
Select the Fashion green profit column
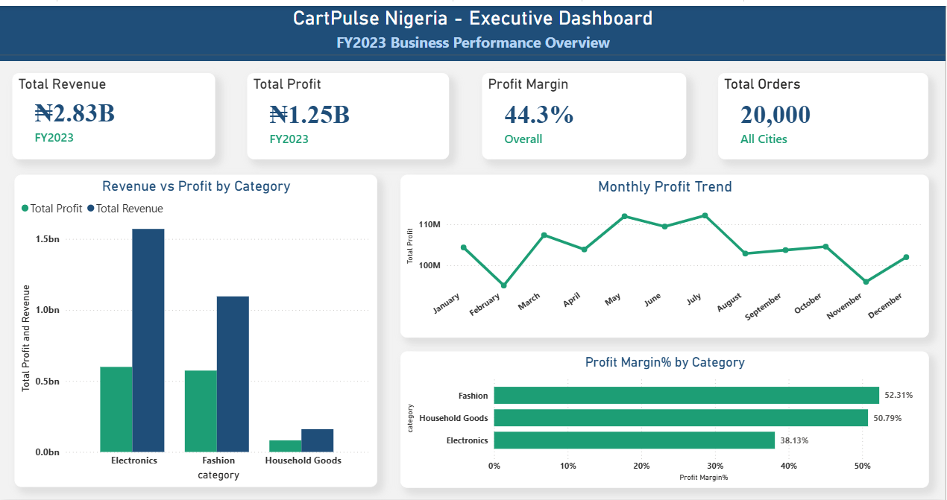point(201,411)
